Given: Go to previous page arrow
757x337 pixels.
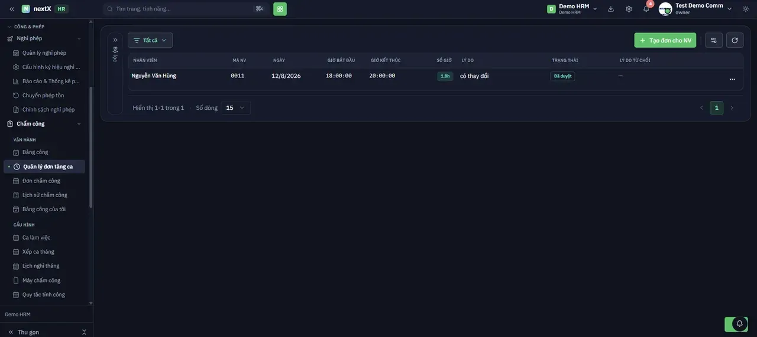Looking at the screenshot, I should pyautogui.click(x=702, y=108).
